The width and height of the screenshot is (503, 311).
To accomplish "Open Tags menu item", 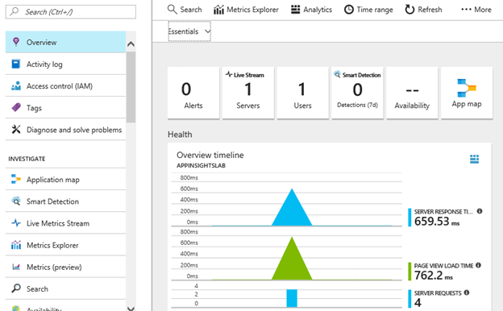I will (65, 108).
